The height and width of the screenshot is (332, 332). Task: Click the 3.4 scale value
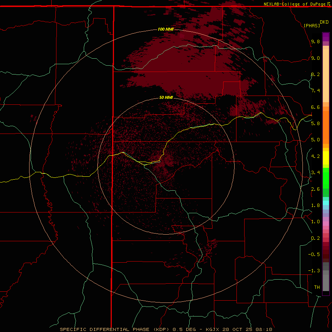(315, 173)
